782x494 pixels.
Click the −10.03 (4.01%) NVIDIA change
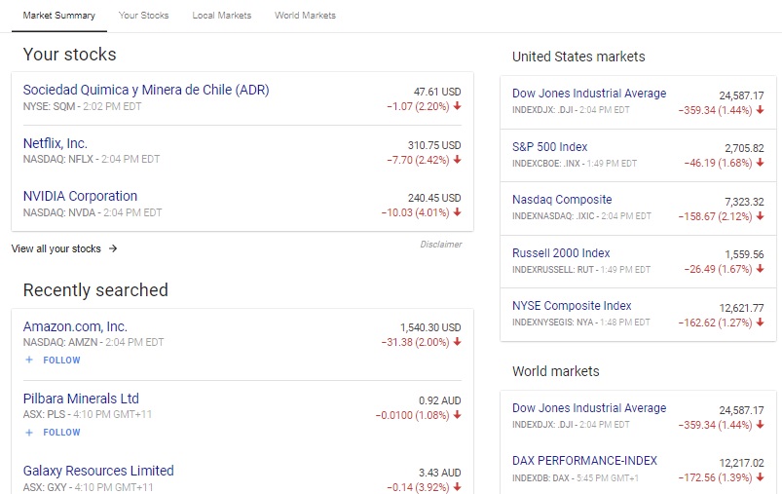[415, 212]
